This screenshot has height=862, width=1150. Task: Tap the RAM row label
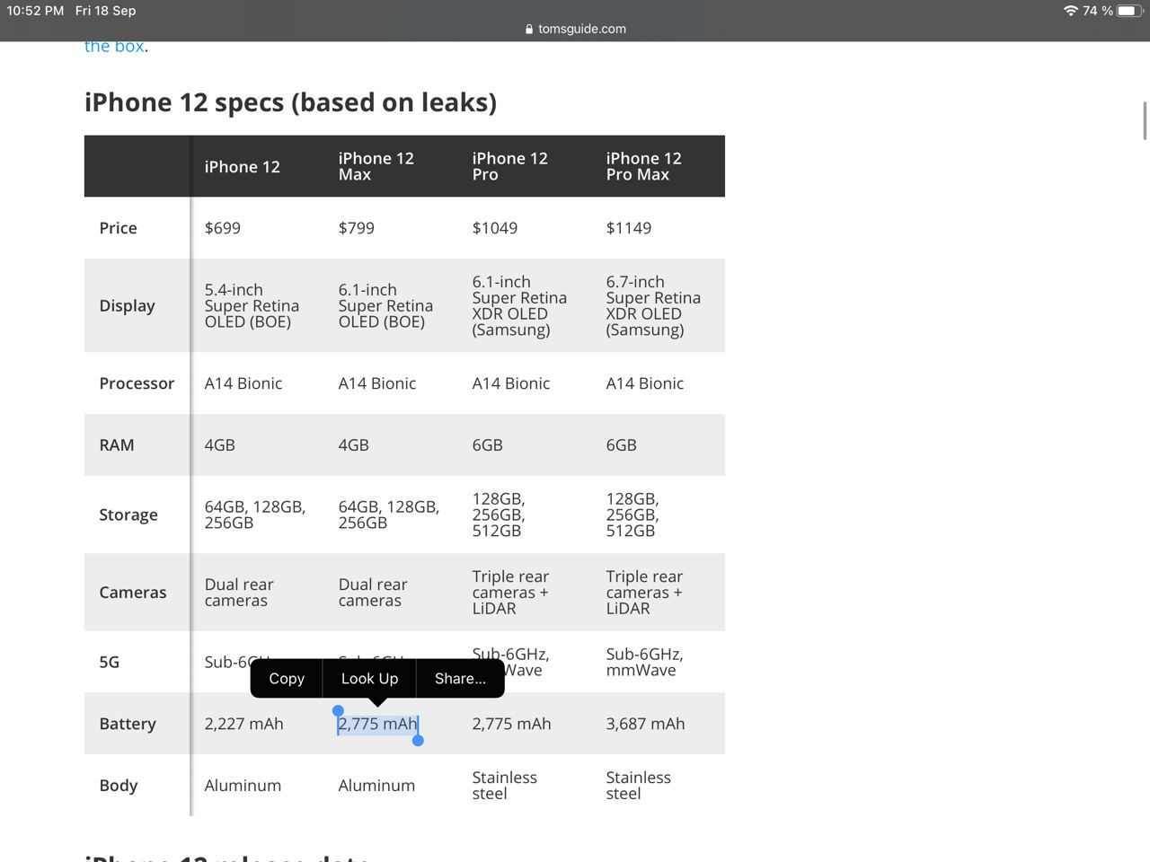(x=117, y=445)
